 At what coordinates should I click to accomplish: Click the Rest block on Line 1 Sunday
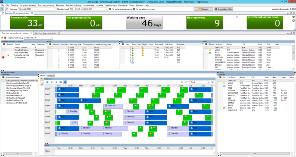click(x=68, y=90)
